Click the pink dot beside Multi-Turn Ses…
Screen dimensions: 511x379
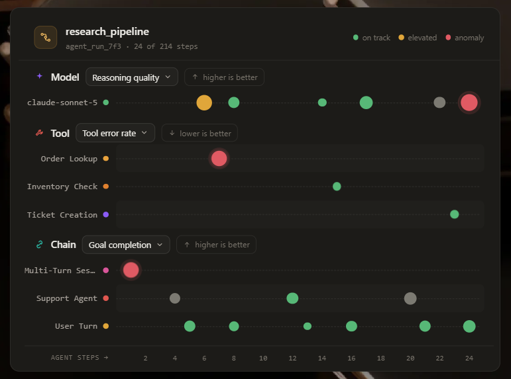tap(105, 270)
